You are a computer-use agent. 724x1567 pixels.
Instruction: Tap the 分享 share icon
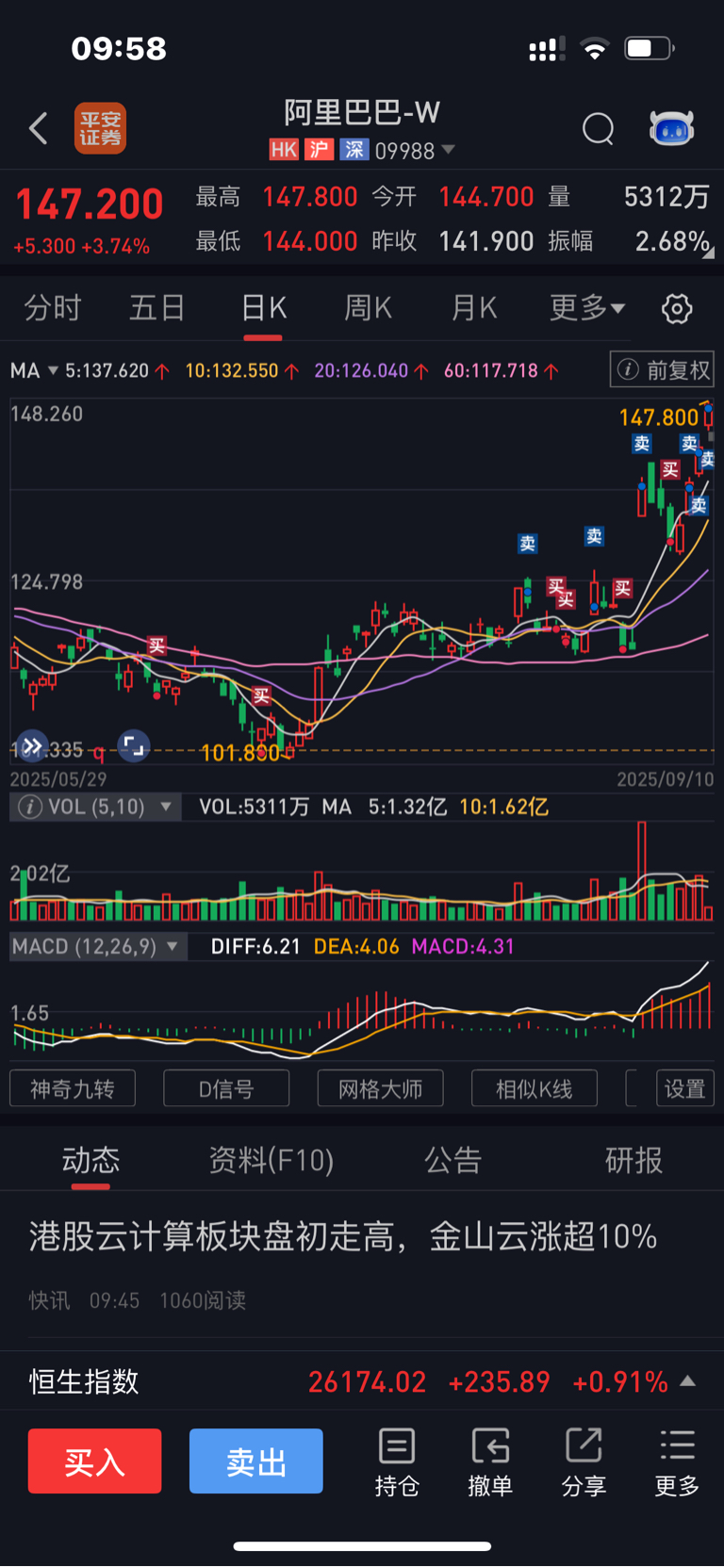coord(584,1462)
